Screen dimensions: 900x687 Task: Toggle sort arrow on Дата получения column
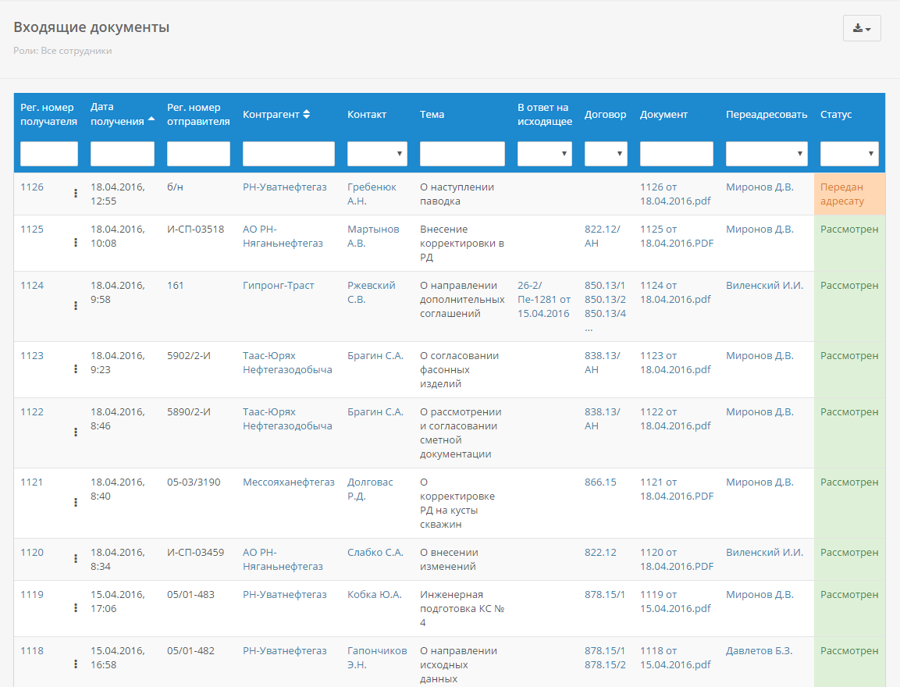[x=151, y=119]
